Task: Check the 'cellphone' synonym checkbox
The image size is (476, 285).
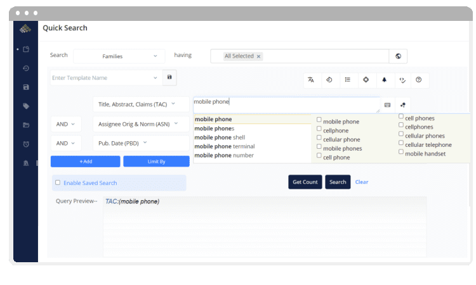Action: (319, 129)
